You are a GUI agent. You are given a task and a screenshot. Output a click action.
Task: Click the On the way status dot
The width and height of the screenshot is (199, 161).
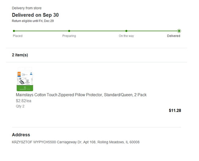click(x=126, y=31)
